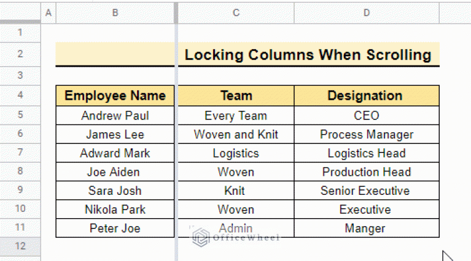Select the Nikola Park cell
The image size is (471, 261).
(x=115, y=210)
